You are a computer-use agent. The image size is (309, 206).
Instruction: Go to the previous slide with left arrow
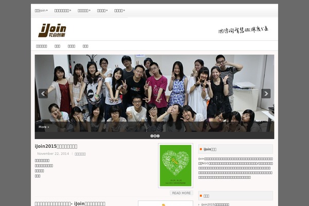click(x=43, y=94)
